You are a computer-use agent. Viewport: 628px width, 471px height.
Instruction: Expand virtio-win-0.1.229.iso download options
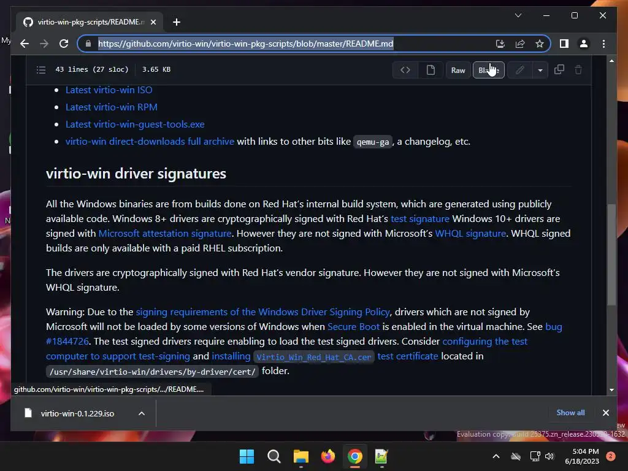[x=142, y=413]
